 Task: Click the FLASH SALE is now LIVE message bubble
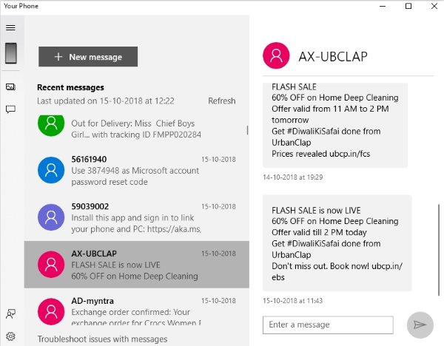point(337,243)
